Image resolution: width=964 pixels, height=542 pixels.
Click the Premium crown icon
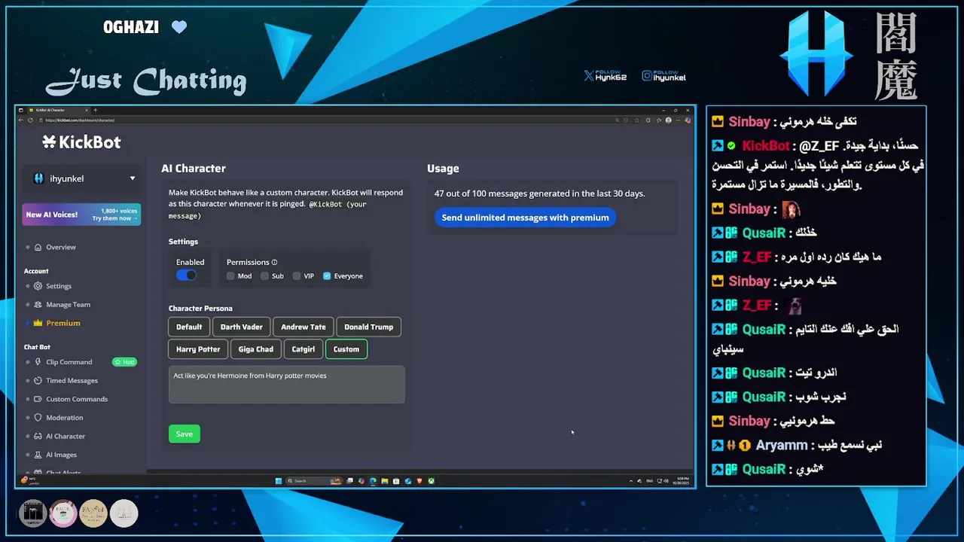click(x=38, y=323)
